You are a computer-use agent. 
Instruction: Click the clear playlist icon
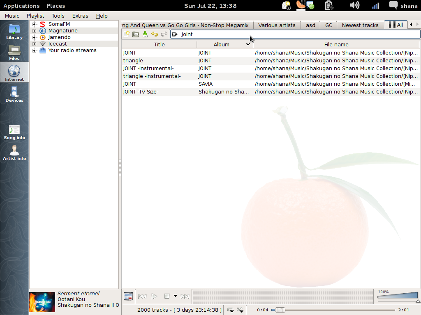point(128,296)
